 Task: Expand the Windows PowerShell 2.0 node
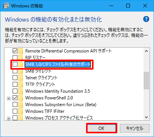(9, 99)
